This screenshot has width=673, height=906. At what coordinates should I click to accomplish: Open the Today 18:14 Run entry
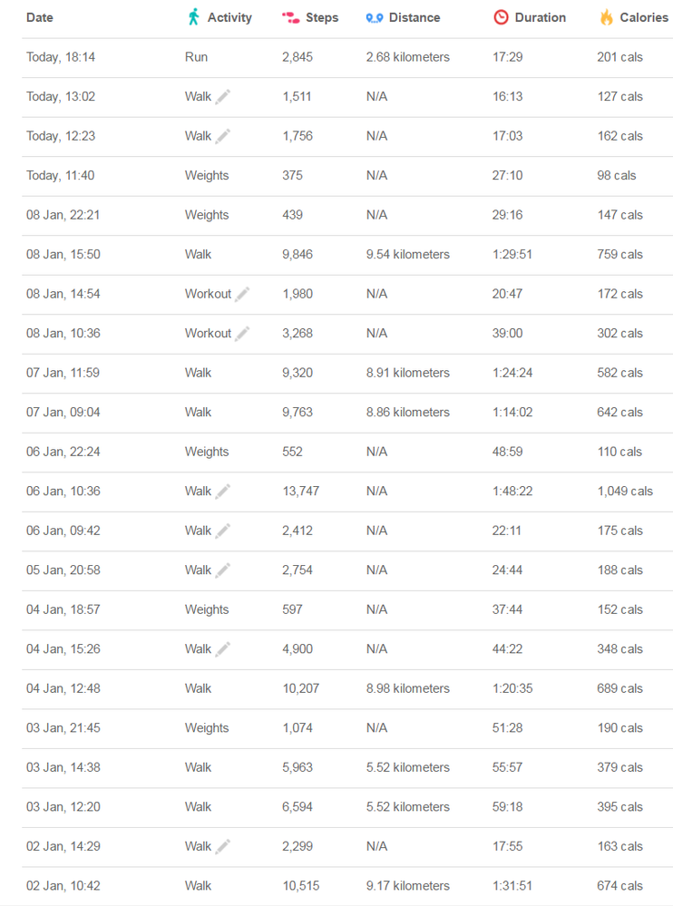click(347, 57)
